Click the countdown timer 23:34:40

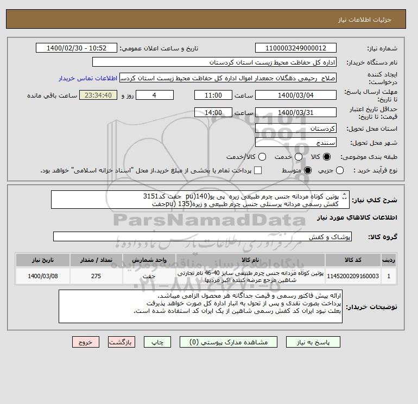click(x=98, y=95)
